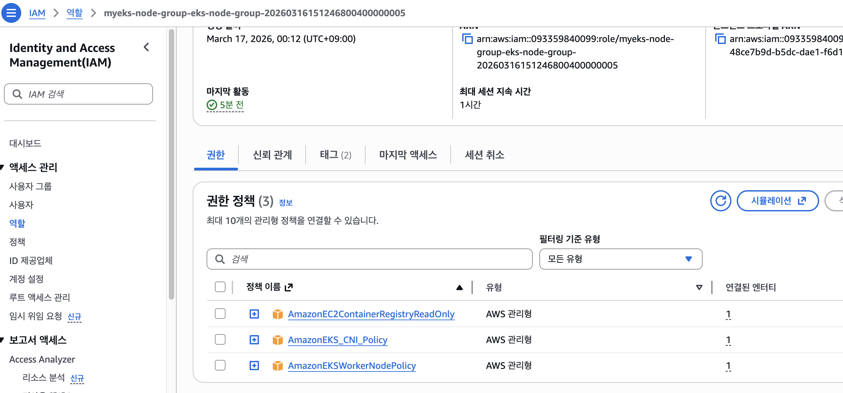Expand the AmazonEC2ContainerRegistryReadOnly policy details
Viewport: 843px width, 393px height.
pos(254,314)
